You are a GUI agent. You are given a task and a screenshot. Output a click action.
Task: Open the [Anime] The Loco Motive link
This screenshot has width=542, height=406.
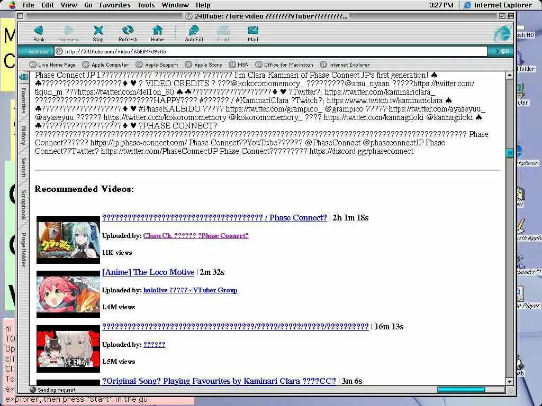148,272
